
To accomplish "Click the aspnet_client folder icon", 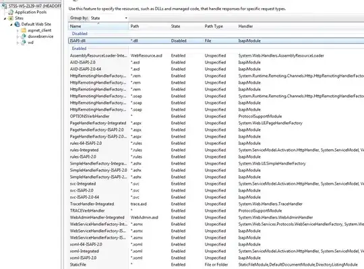I will tap(24, 30).
